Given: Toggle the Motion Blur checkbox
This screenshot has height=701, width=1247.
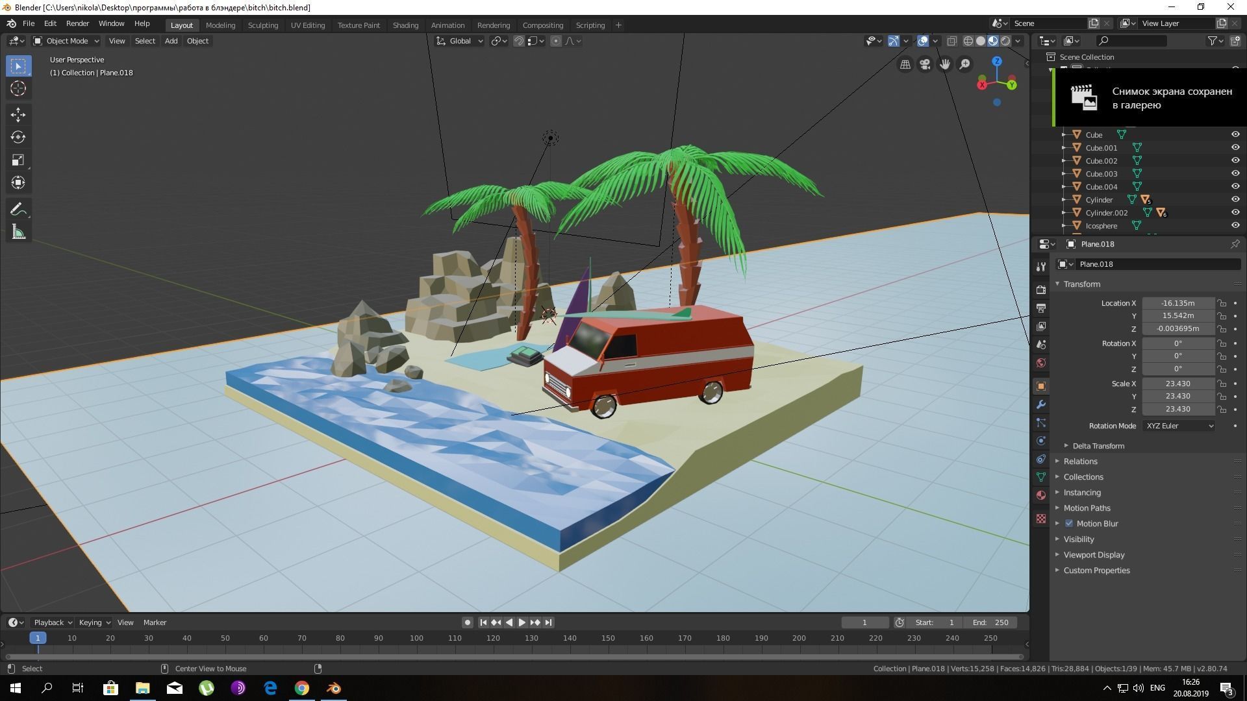Looking at the screenshot, I should point(1069,524).
